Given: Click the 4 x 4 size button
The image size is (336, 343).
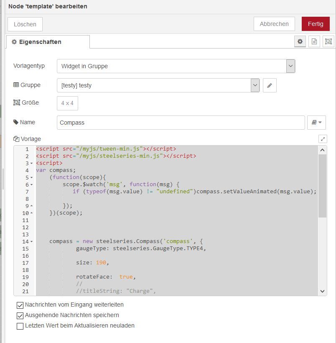Looking at the screenshot, I should tap(67, 103).
